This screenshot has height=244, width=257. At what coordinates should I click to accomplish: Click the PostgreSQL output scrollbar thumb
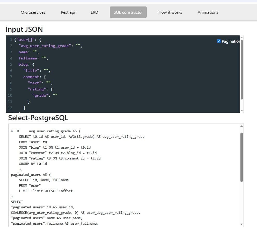point(241,157)
